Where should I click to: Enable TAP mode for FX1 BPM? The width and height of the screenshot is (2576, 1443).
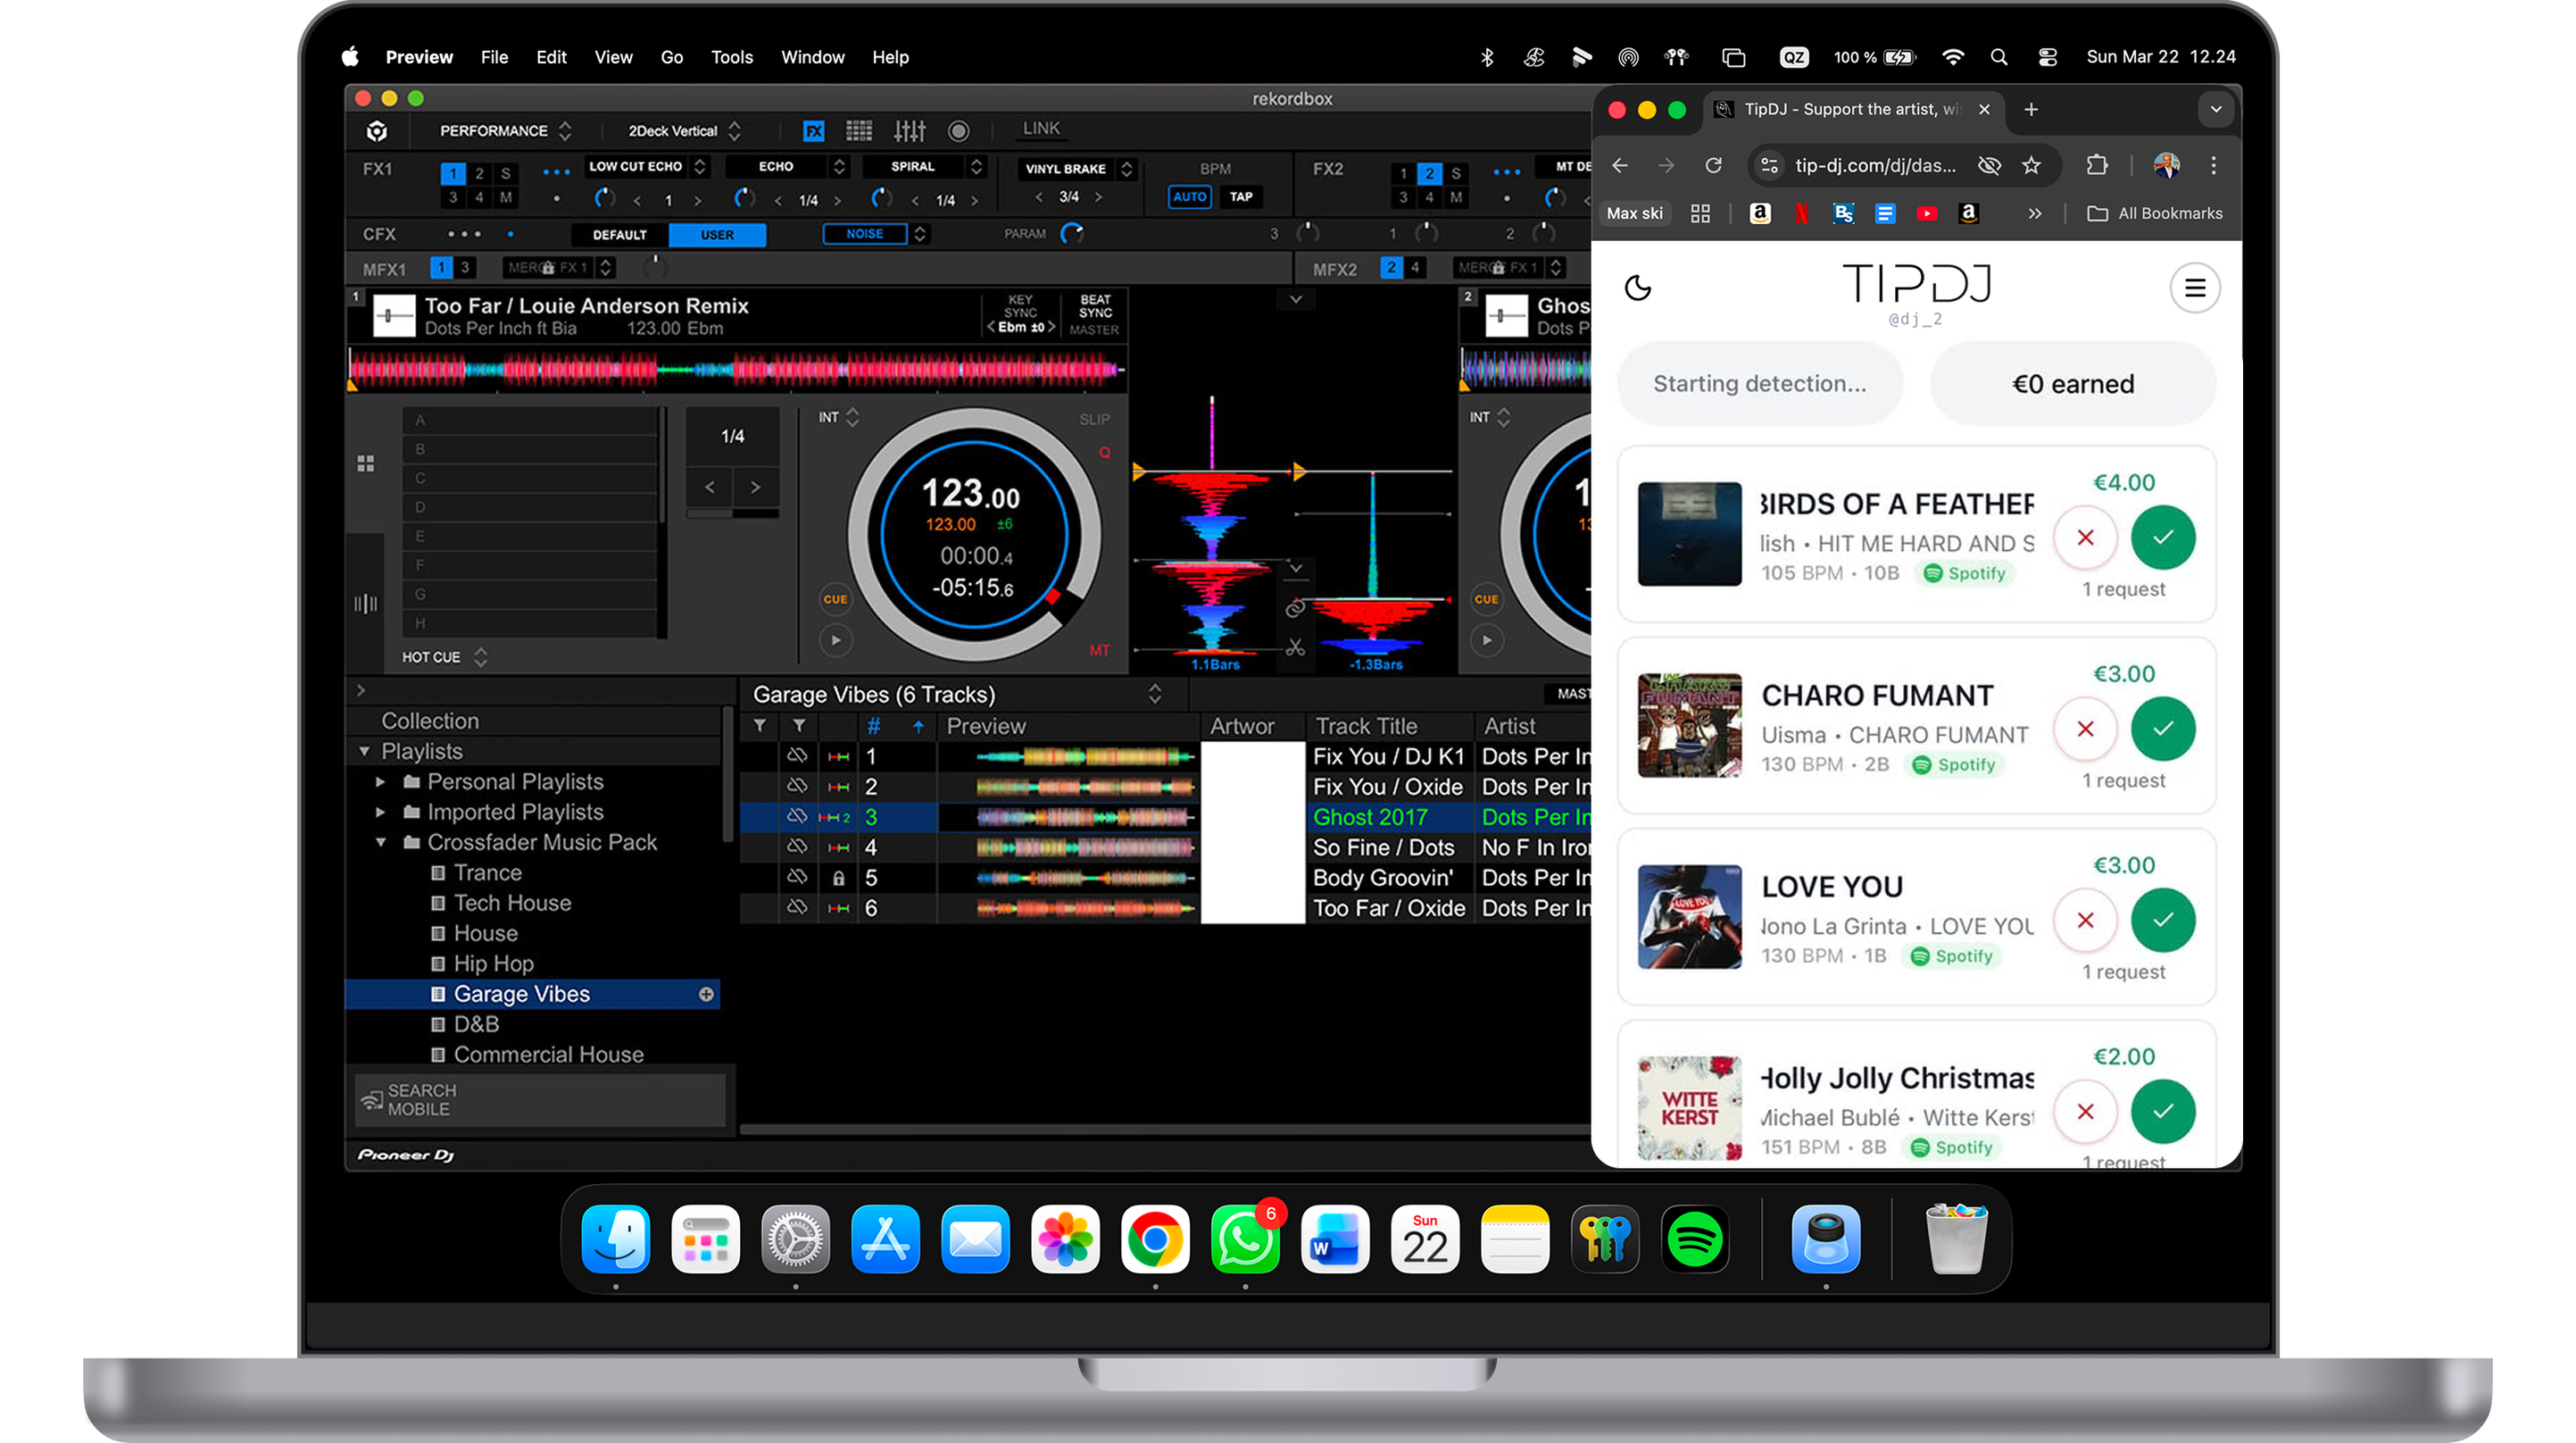click(x=1241, y=197)
